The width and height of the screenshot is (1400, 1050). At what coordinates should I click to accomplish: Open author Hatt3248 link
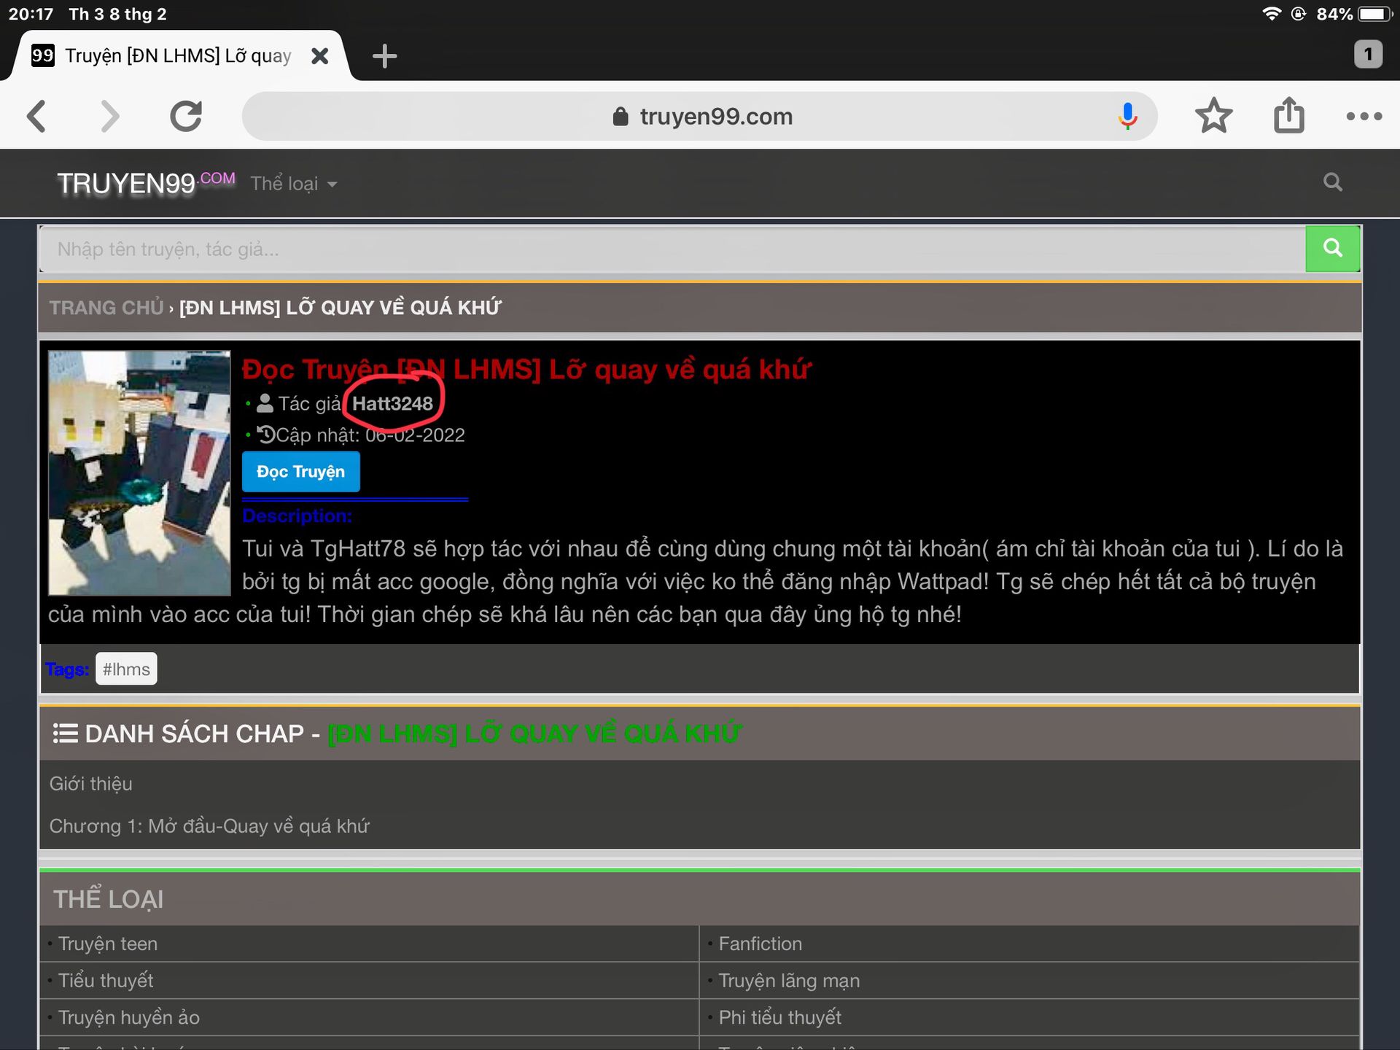pos(392,403)
